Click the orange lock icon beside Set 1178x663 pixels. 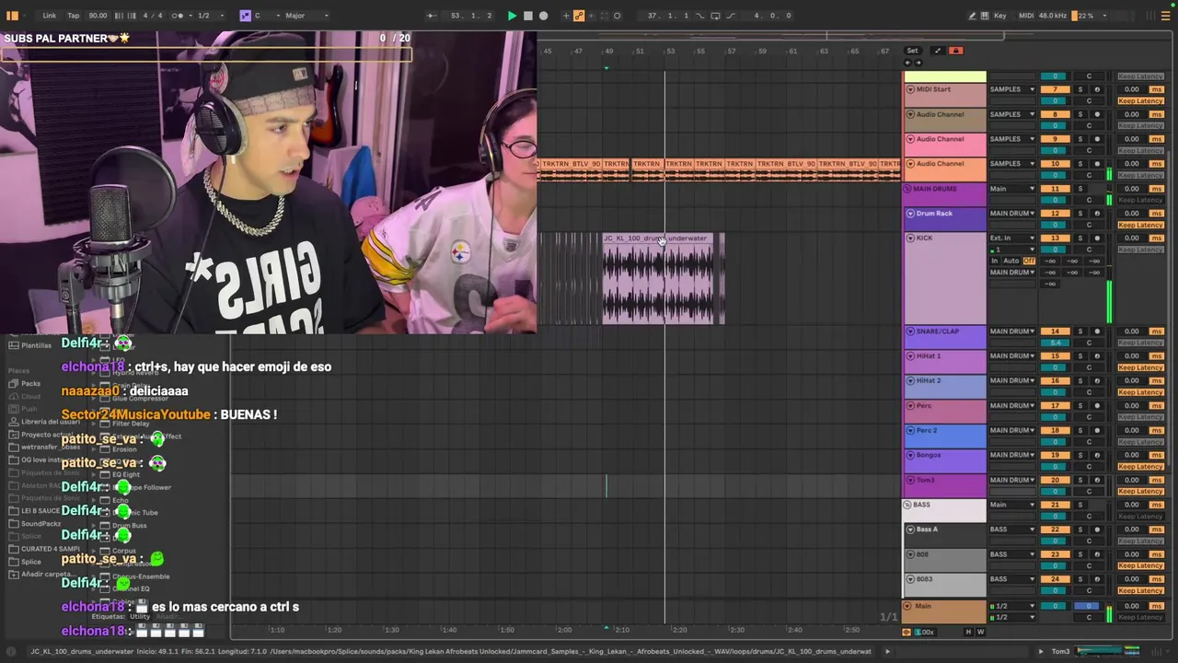pyautogui.click(x=955, y=51)
